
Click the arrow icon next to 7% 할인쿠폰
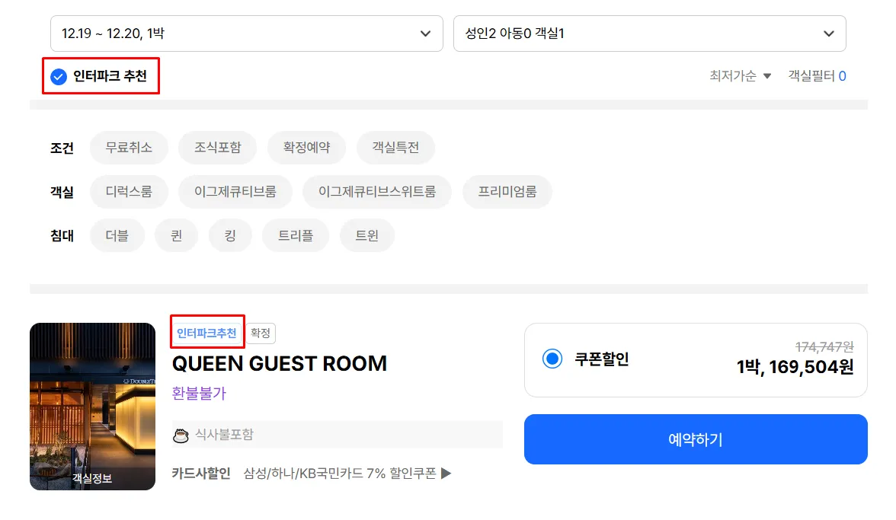pos(446,474)
